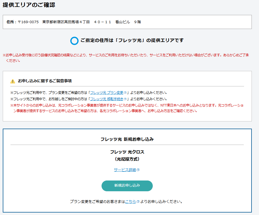259x215 pixels.
Task: Open the フレッツ光 移転手続き link
Action: pos(107,99)
